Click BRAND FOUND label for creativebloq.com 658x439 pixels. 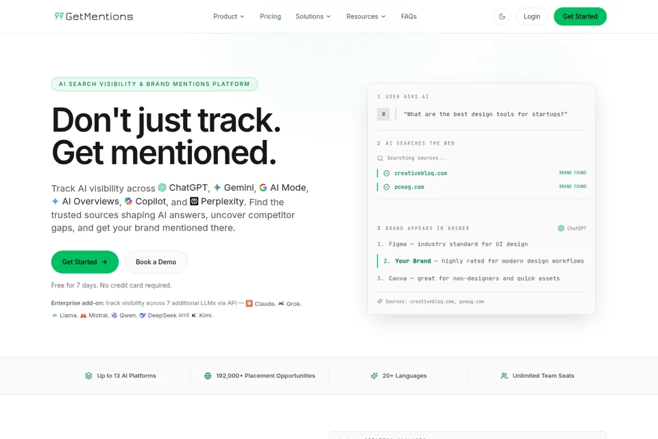[572, 173]
